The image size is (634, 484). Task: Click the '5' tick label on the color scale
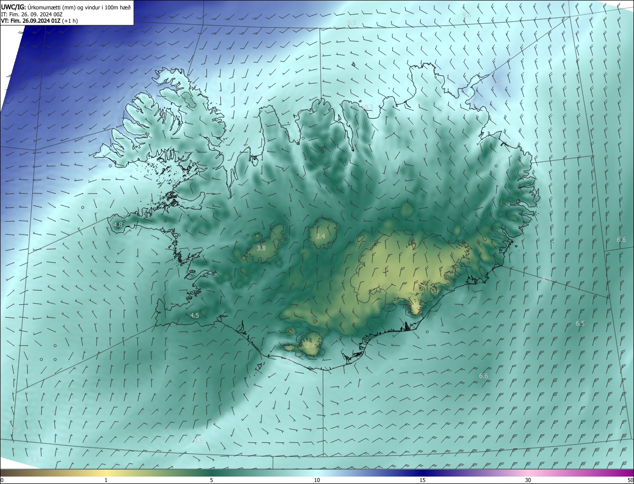click(211, 480)
